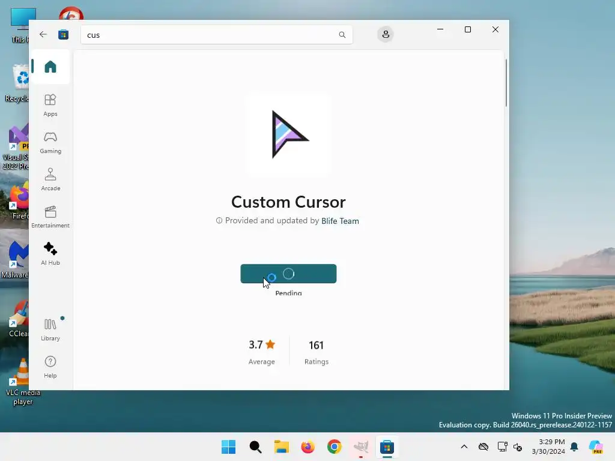The height and width of the screenshot is (461, 615).
Task: Click the search magnifier icon in Store
Action: point(342,35)
